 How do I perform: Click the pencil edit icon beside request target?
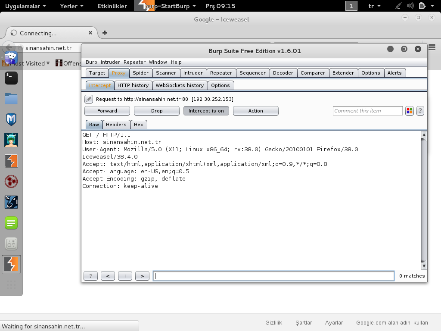[89, 99]
